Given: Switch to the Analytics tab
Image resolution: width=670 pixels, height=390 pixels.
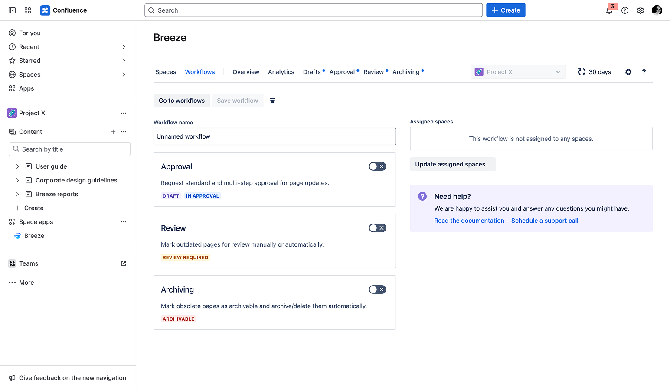Looking at the screenshot, I should [x=281, y=72].
